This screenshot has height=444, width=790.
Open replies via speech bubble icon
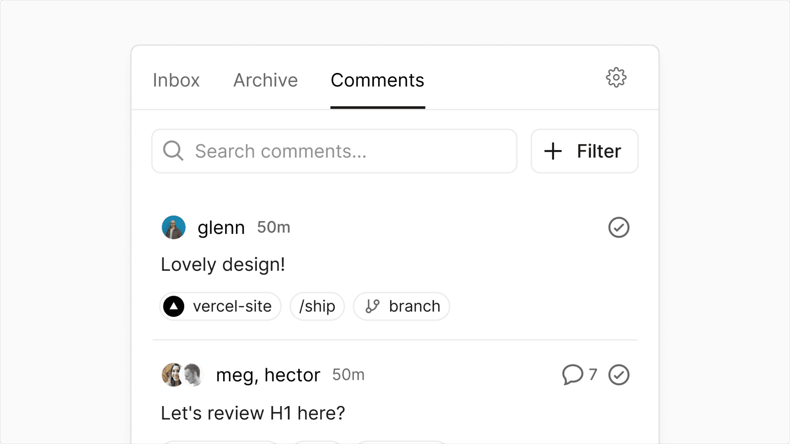(x=573, y=374)
